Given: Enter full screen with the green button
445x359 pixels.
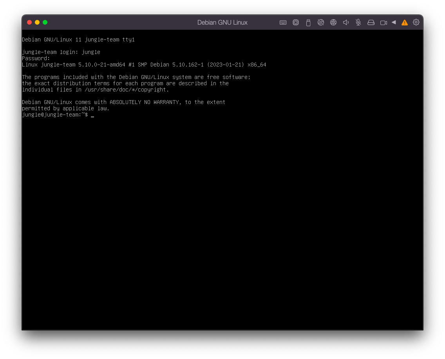Looking at the screenshot, I should [45, 22].
